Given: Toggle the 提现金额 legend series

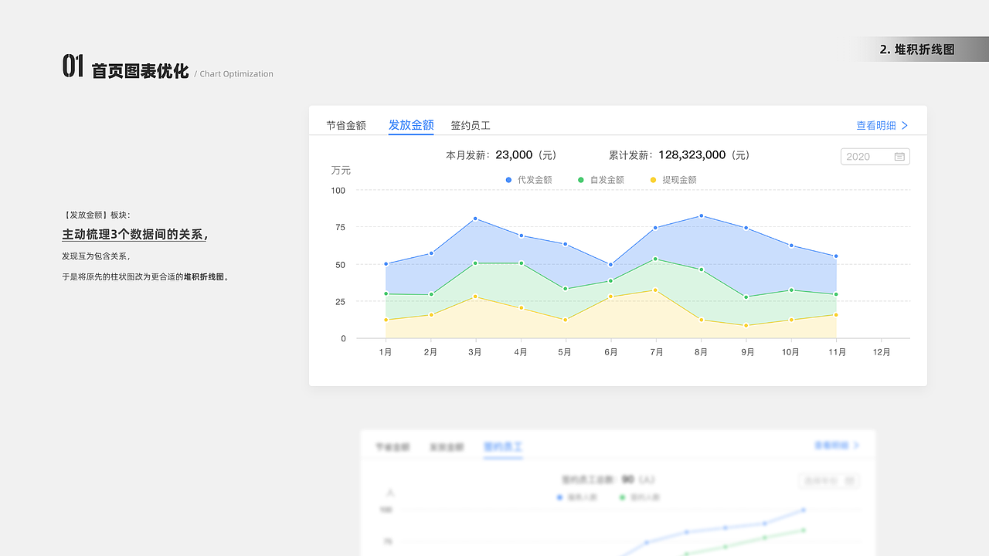Looking at the screenshot, I should click(x=674, y=180).
